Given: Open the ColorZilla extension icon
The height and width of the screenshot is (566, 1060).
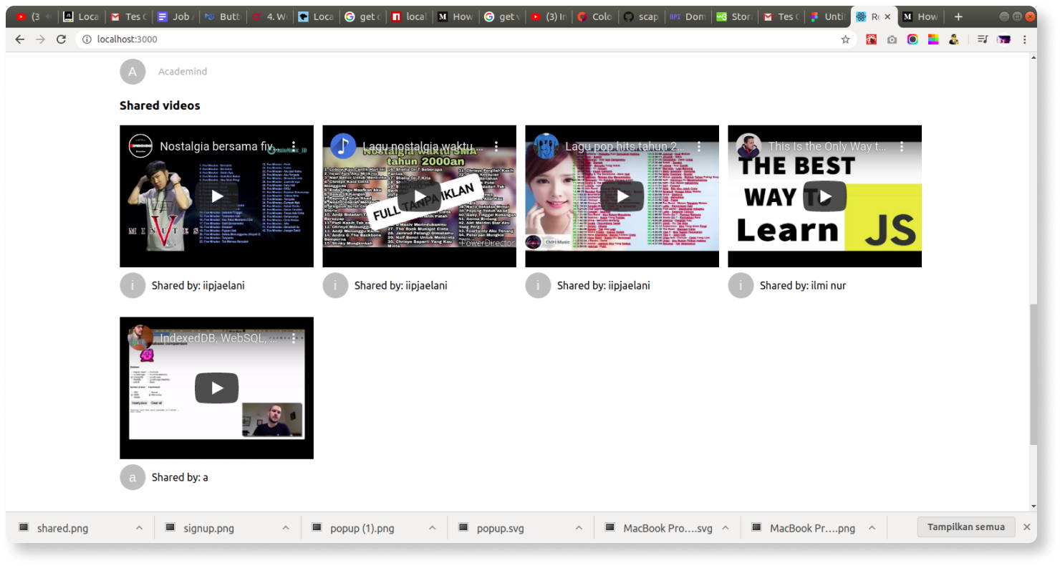Looking at the screenshot, I should click(x=912, y=39).
